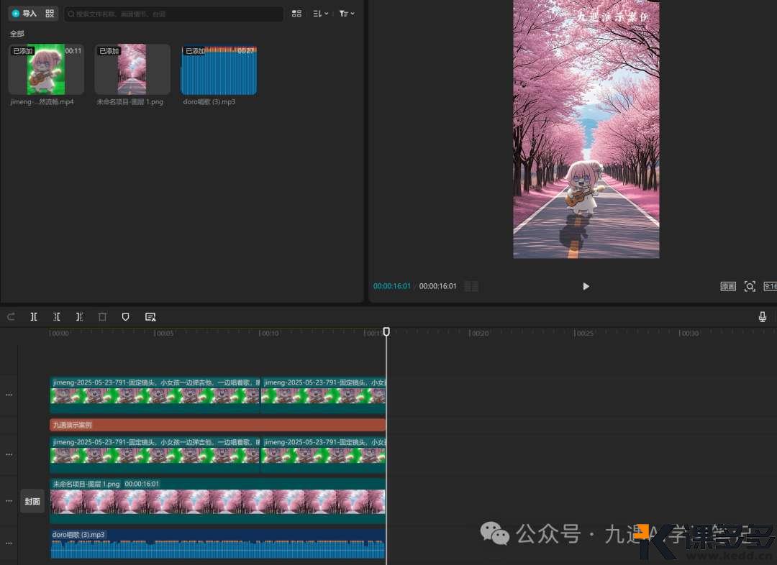Click the 00:30 mark on timeline ruler
Screen dimensions: 777x565
pyautogui.click(x=689, y=334)
